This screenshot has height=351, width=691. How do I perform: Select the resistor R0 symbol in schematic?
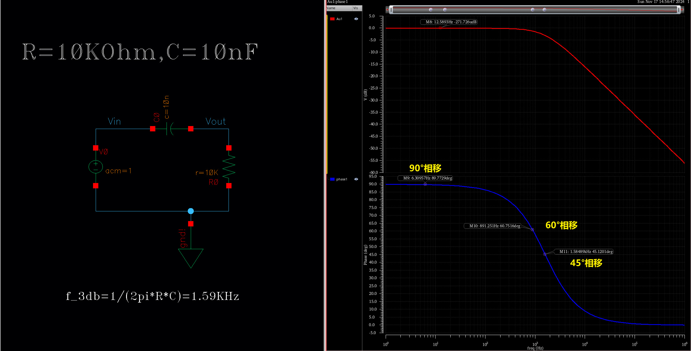click(229, 167)
